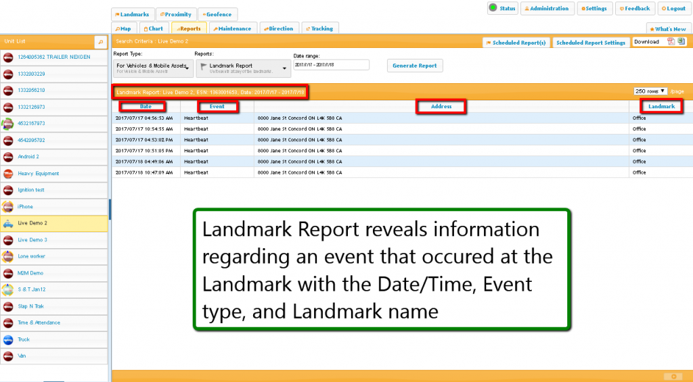Open the Administration page
The width and height of the screenshot is (693, 382).
coord(547,8)
